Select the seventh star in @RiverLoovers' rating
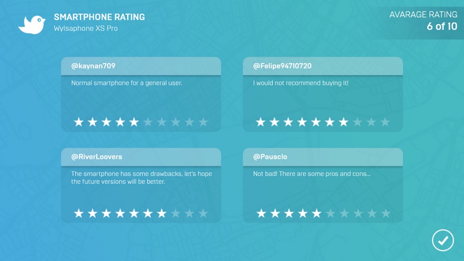This screenshot has width=464, height=261. pyautogui.click(x=161, y=213)
